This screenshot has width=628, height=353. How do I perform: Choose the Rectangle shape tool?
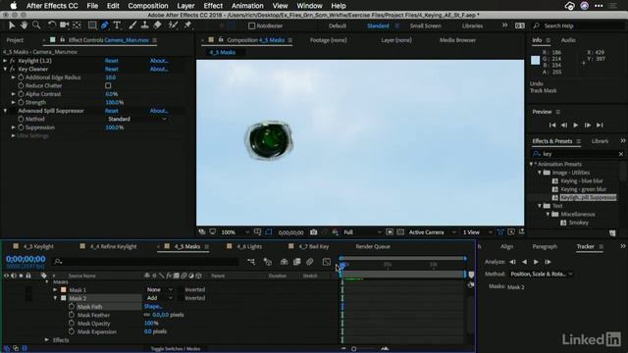tap(92, 25)
